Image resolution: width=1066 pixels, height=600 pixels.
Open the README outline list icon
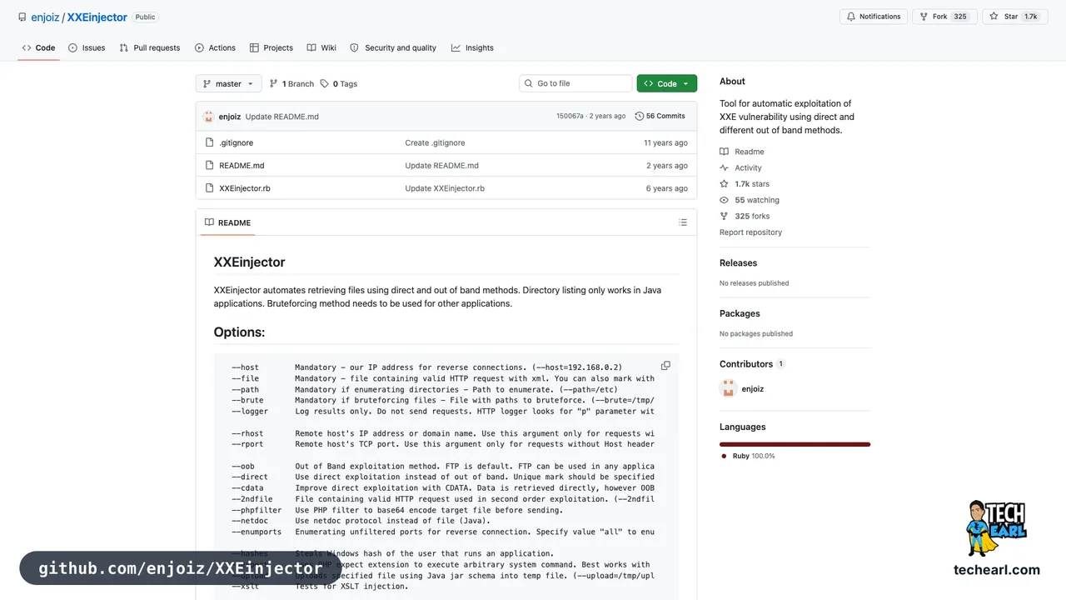coord(683,222)
